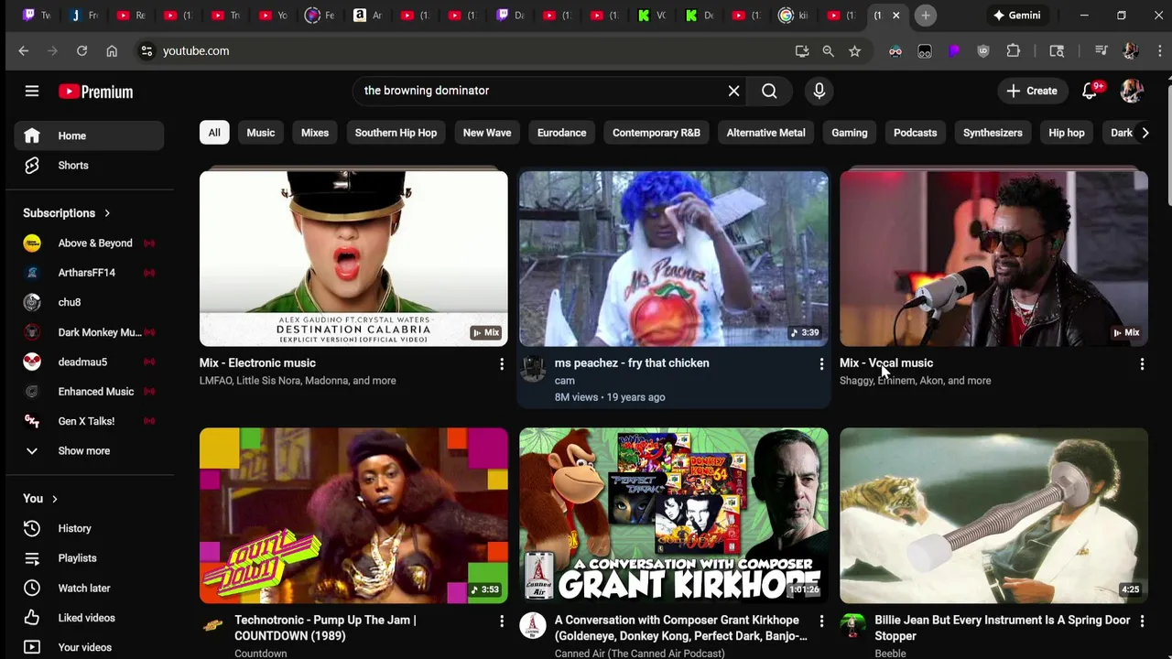Open Shorts in the sidebar
The width and height of the screenshot is (1172, 659).
89,166
